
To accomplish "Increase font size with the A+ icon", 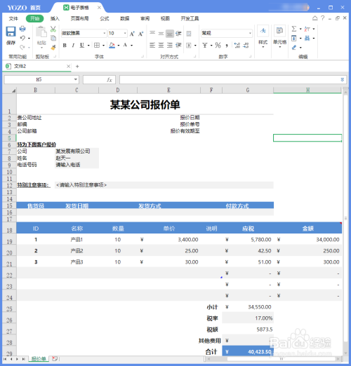I will click(x=132, y=34).
